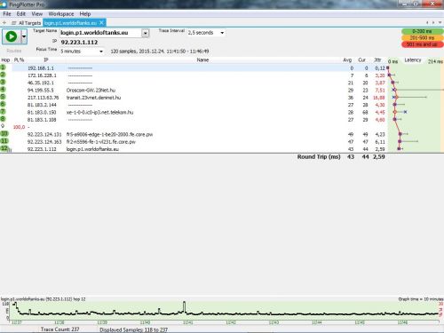Click the 92.223.1.112 IP field

point(79,43)
